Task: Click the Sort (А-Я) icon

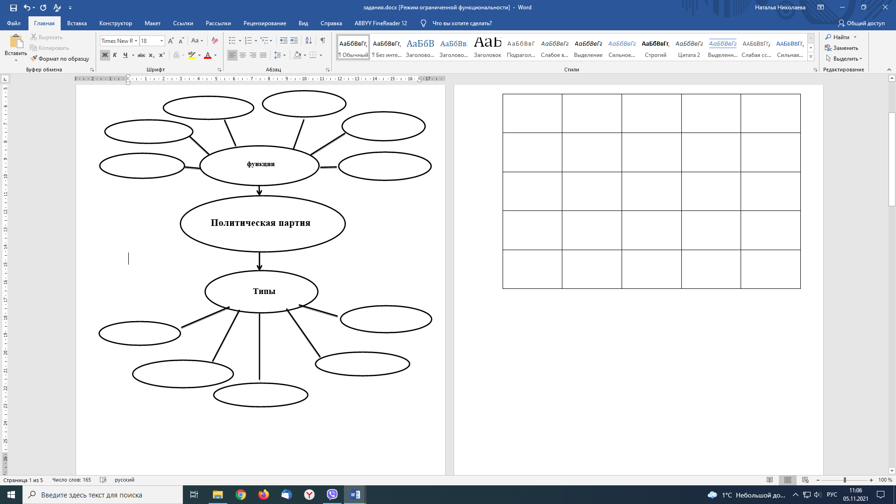Action: 308,41
